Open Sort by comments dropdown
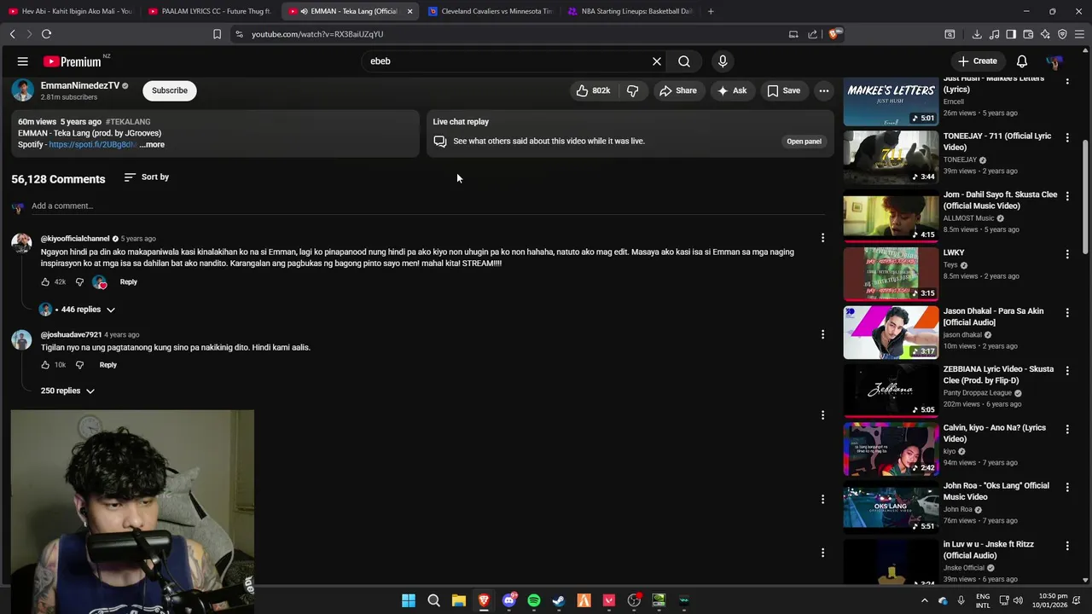The width and height of the screenshot is (1092, 614). 147,177
